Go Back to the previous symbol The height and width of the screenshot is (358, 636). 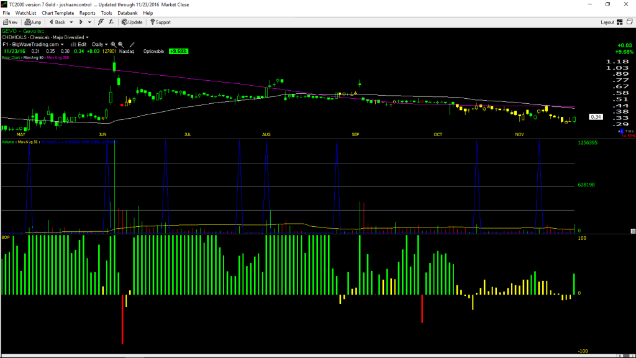tap(57, 22)
